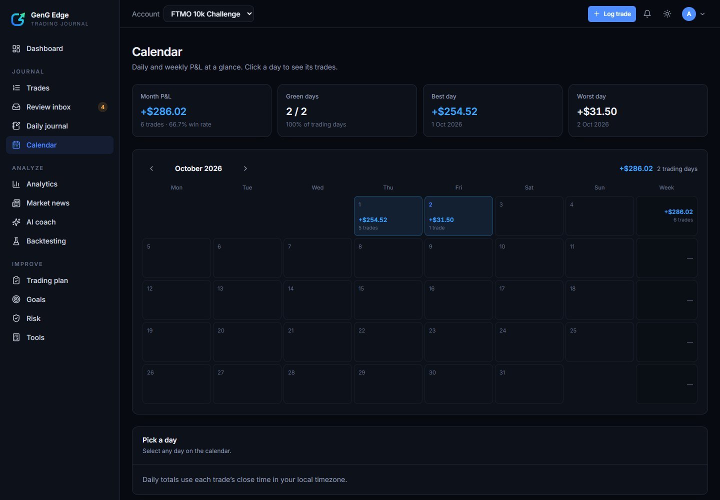The height and width of the screenshot is (500, 720).
Task: Click the user avatar 'A'
Action: point(689,14)
